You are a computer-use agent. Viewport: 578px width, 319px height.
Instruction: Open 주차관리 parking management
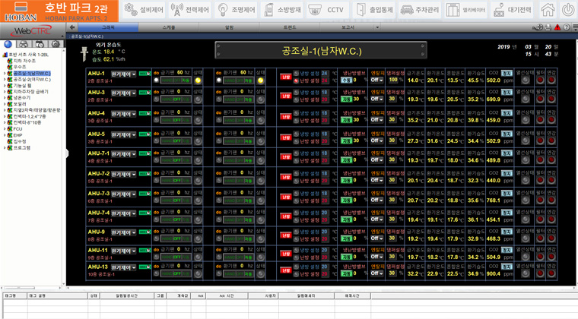coord(420,10)
